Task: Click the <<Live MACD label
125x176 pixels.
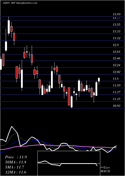Action: tap(105, 169)
